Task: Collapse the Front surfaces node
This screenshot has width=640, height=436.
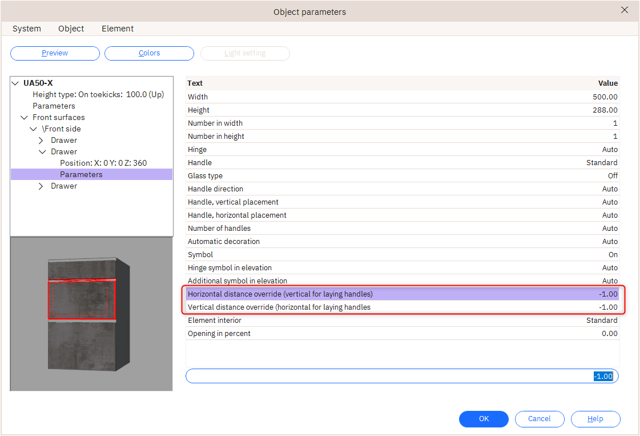Action: (24, 118)
